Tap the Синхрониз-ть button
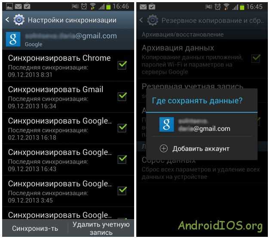 [35, 228]
